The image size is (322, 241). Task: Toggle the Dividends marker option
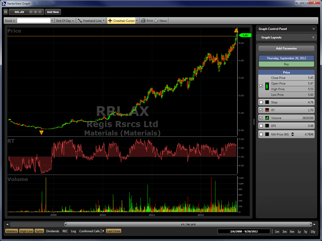point(52,231)
